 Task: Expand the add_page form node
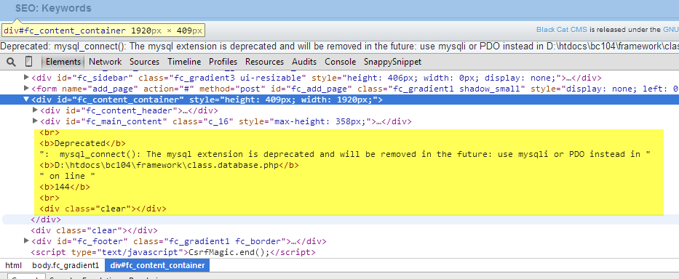pos(26,89)
